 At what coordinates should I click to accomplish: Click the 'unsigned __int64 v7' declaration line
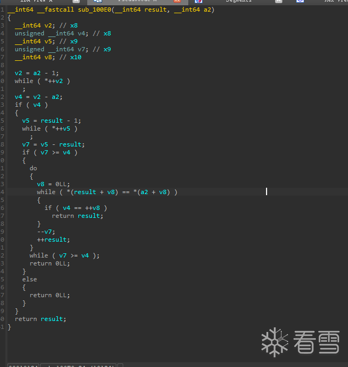[63, 49]
